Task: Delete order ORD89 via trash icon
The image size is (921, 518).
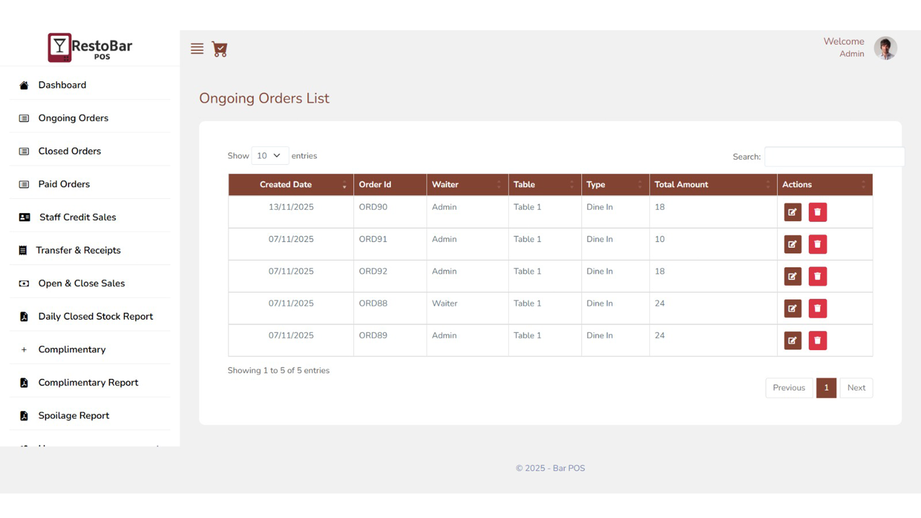Action: click(x=817, y=341)
